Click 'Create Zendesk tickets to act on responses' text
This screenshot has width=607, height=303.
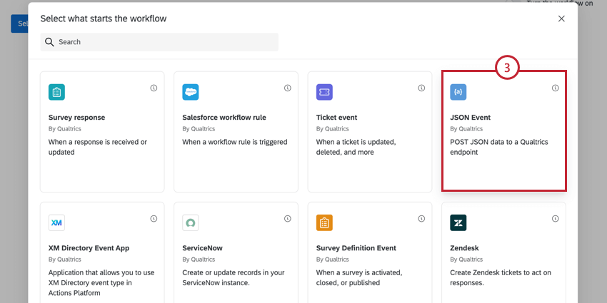coord(501,278)
